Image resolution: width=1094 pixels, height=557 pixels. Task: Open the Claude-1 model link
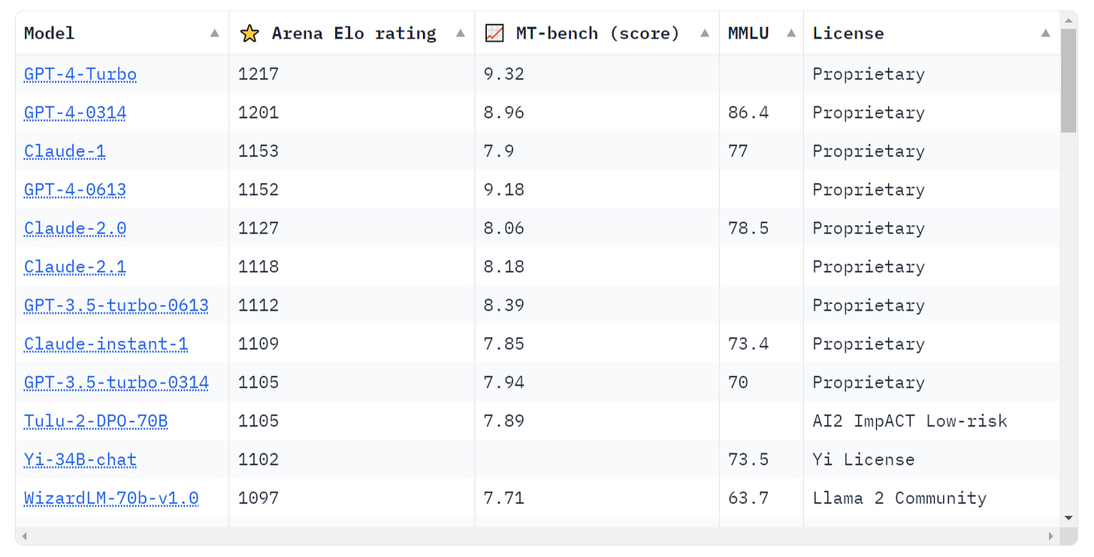65,151
